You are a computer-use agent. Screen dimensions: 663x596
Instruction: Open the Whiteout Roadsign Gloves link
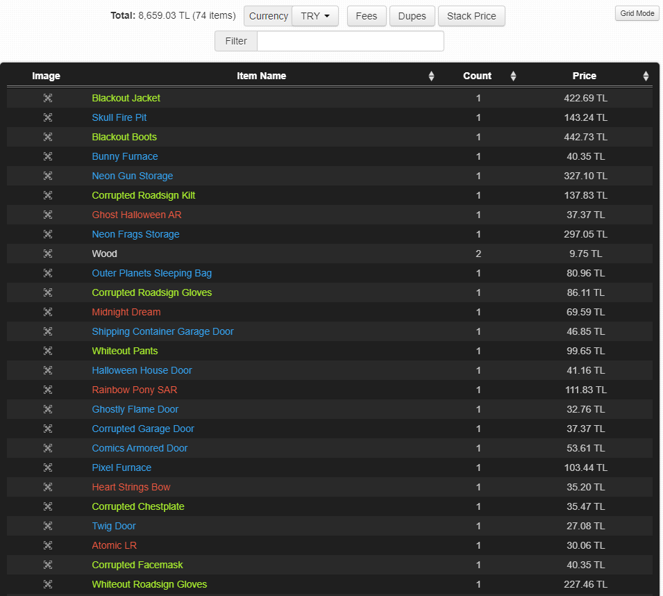149,585
